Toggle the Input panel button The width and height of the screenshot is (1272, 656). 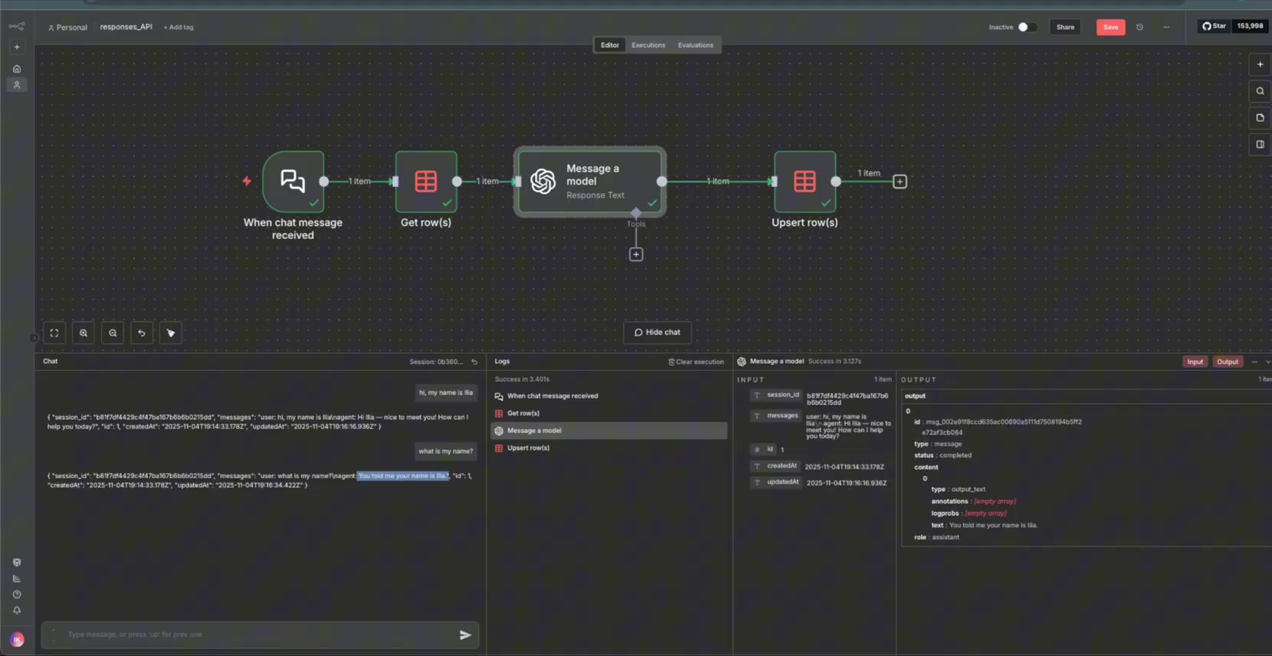coord(1195,362)
